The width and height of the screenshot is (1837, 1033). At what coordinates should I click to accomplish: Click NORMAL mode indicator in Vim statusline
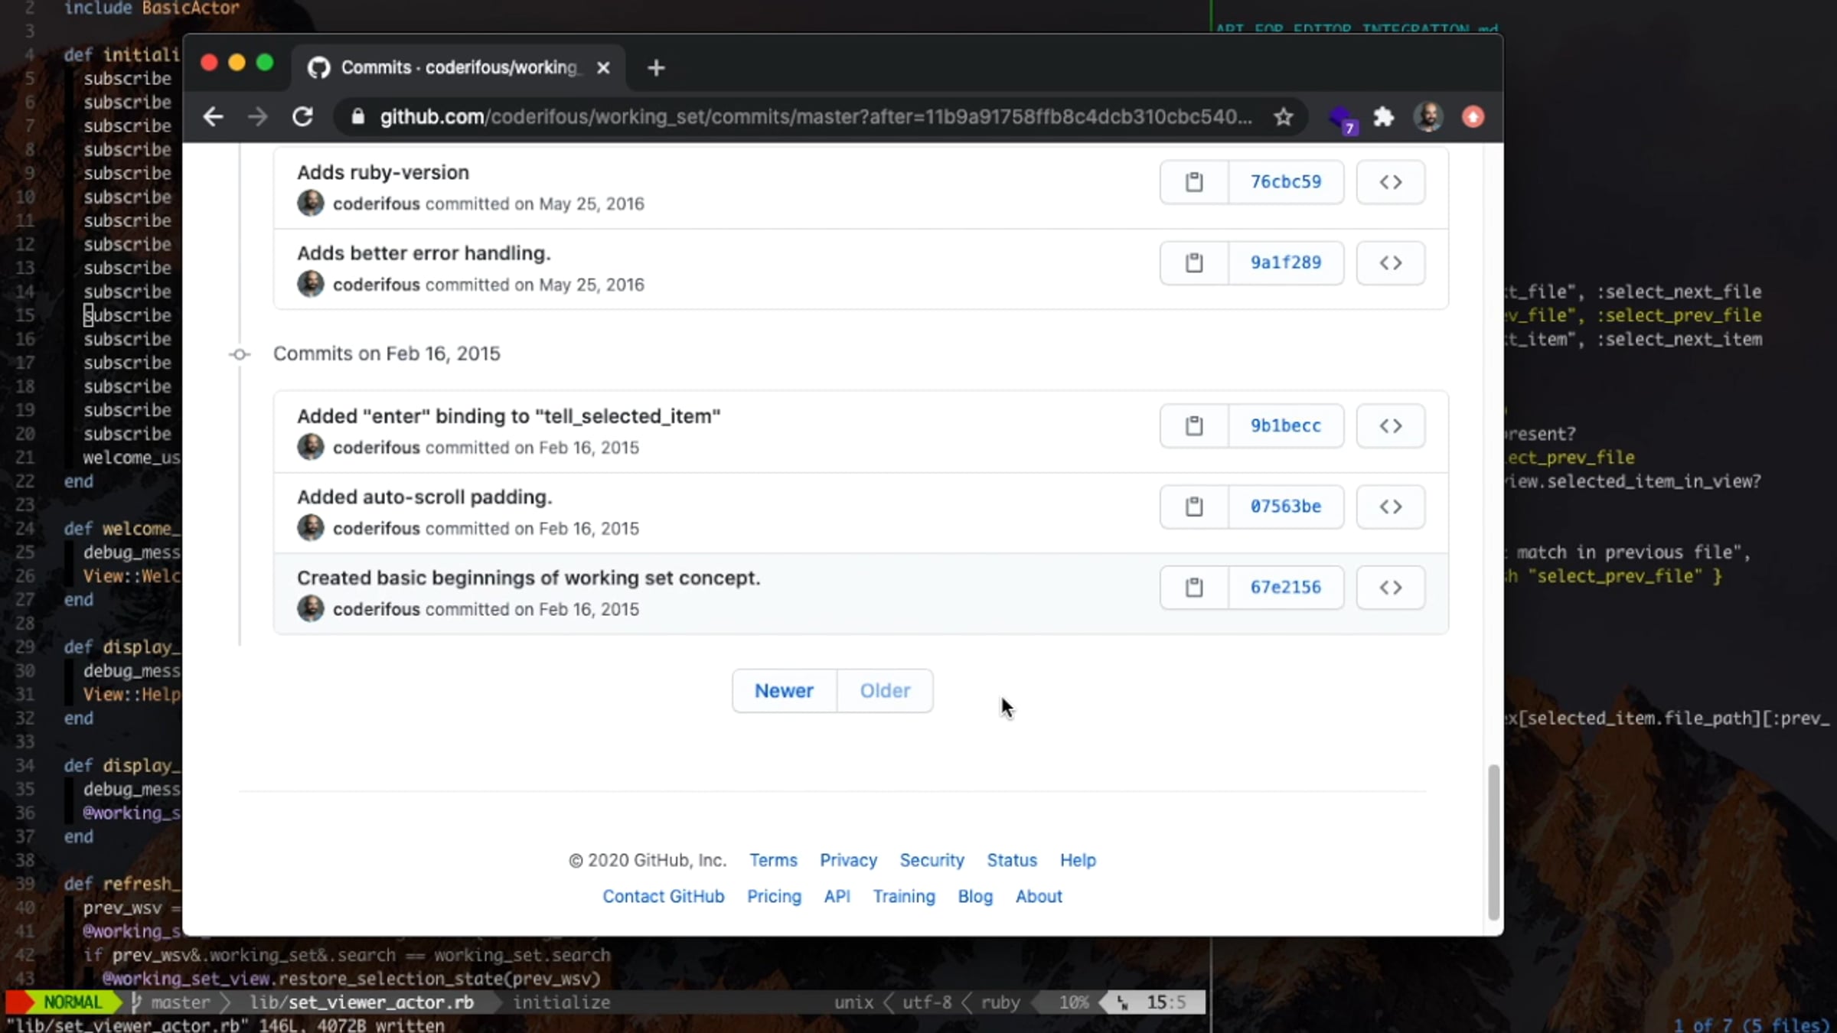pyautogui.click(x=73, y=1002)
